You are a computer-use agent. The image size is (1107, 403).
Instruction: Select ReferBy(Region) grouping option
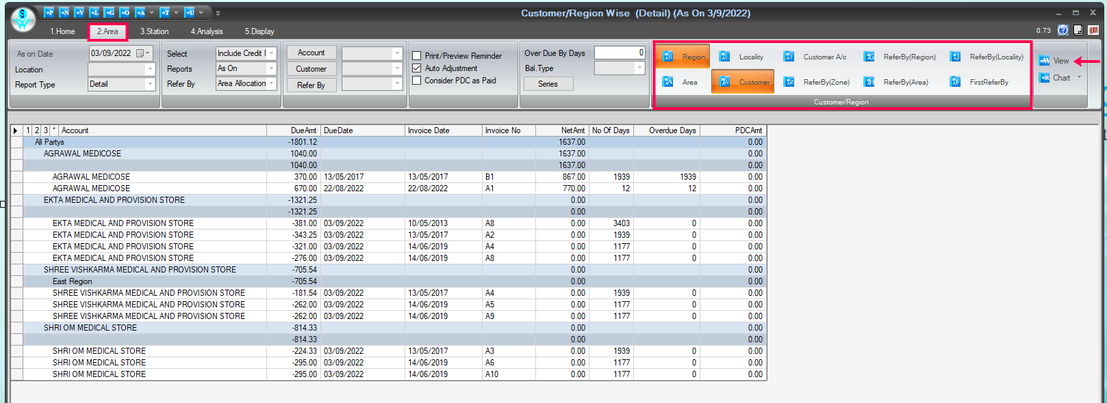(x=900, y=57)
